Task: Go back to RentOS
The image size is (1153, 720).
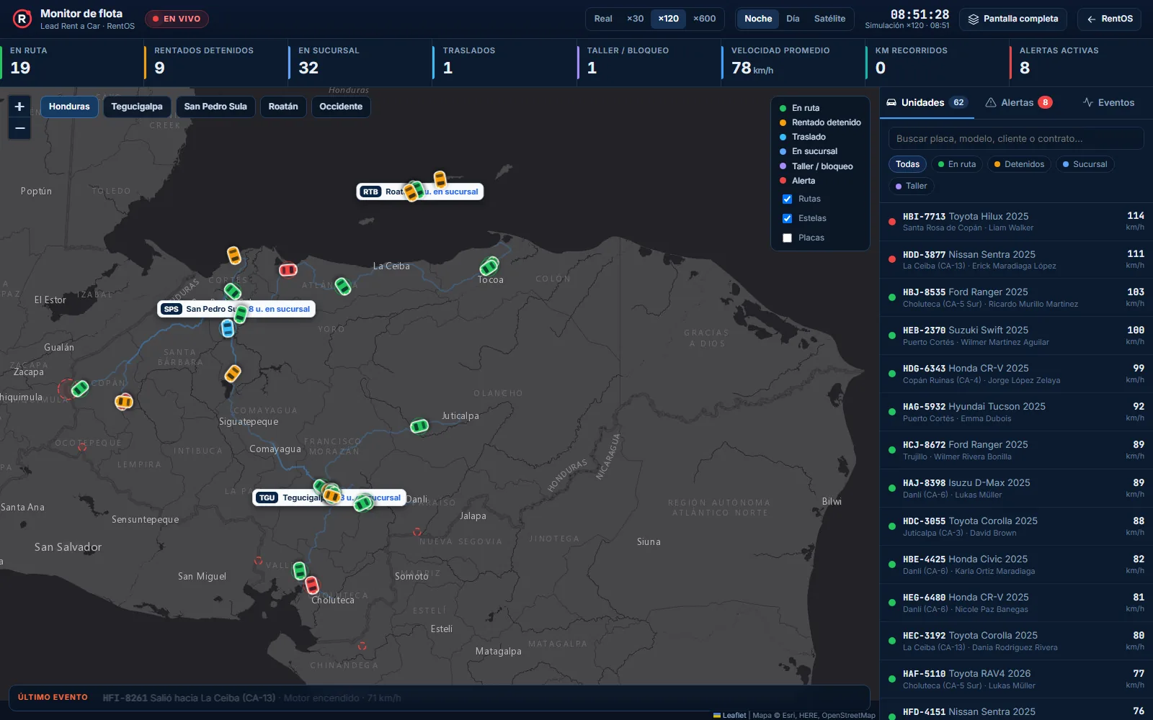Action: [x=1110, y=19]
